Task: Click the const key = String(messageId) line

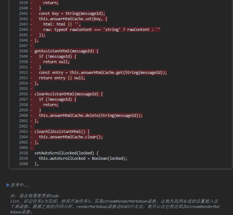Action: click(72, 13)
